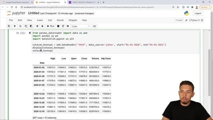The image size is (213, 120).
Task: Open the browser profile avatar
Action: tap(197, 7)
